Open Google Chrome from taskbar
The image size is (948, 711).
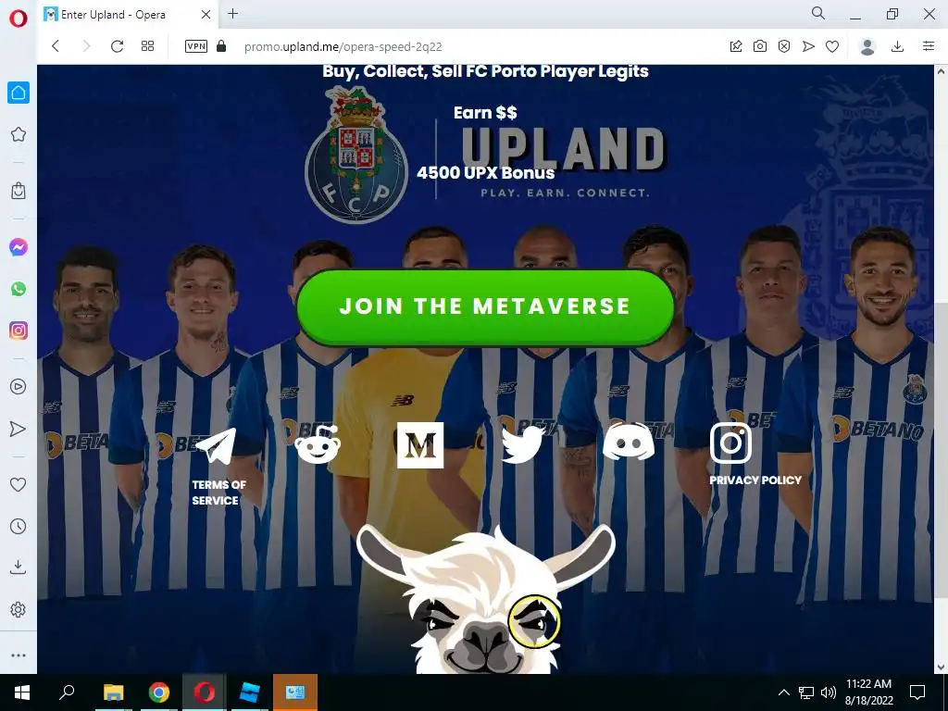159,692
